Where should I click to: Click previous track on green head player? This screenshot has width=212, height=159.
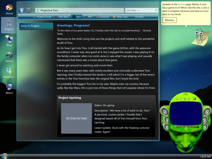(177, 99)
